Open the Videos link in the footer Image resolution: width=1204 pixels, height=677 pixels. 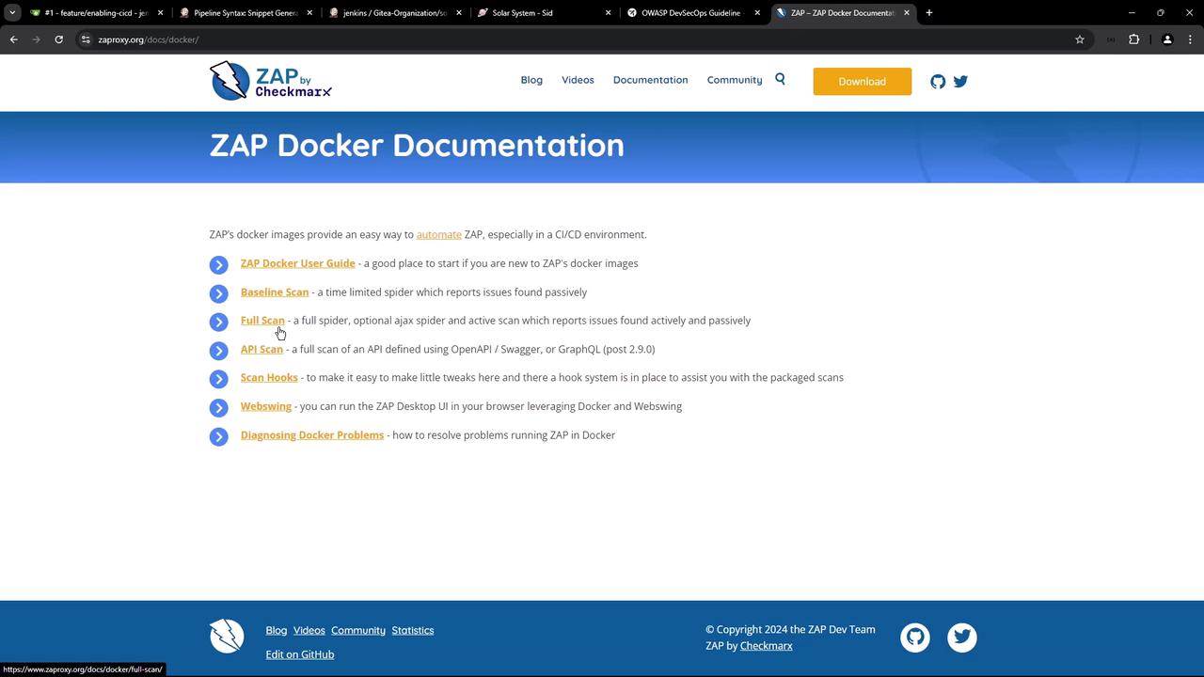pyautogui.click(x=309, y=630)
